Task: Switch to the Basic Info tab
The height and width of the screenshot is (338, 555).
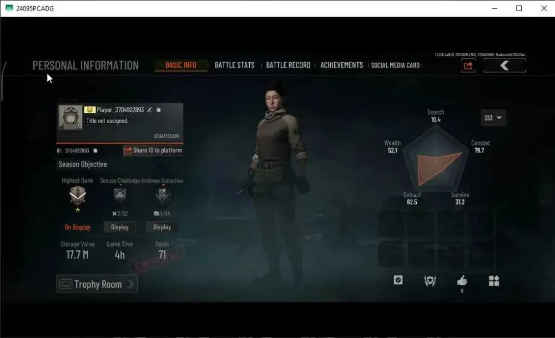Action: tap(181, 65)
